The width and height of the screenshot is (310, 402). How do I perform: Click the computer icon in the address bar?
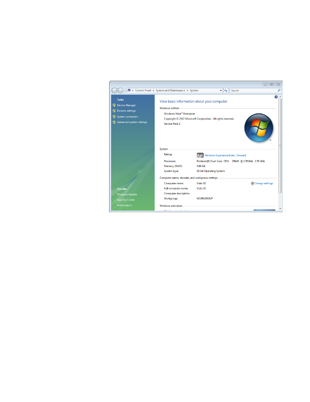point(129,90)
